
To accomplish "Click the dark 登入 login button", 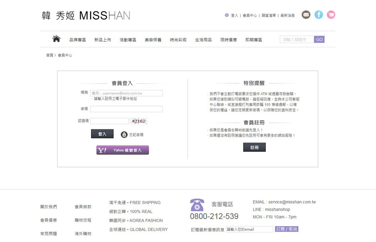I will tap(102, 134).
